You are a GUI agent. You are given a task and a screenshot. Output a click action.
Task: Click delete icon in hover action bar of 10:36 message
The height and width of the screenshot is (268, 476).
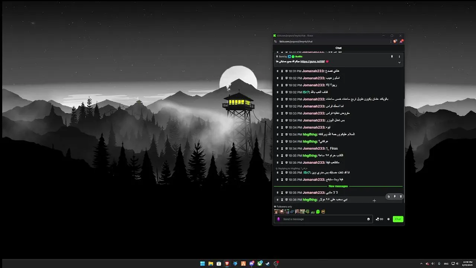[x=401, y=197]
